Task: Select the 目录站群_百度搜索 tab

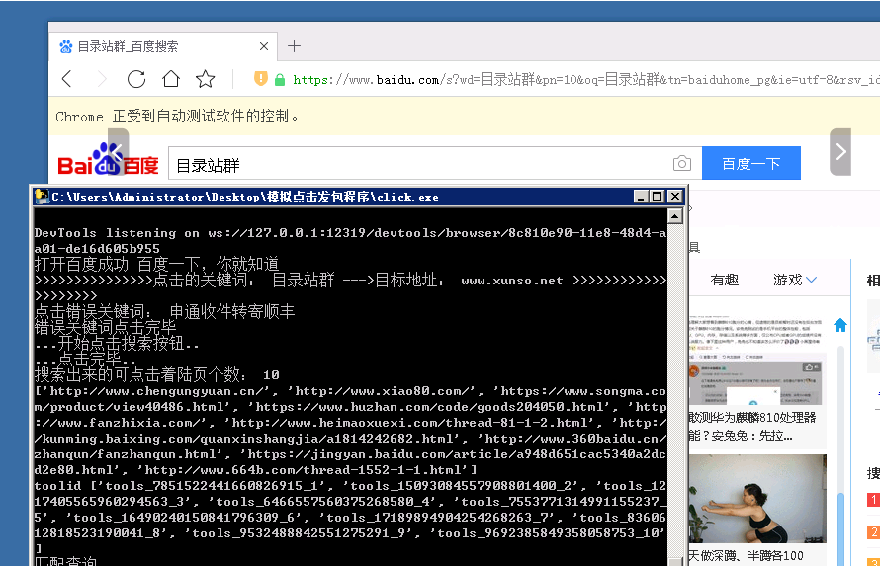Action: pyautogui.click(x=163, y=46)
